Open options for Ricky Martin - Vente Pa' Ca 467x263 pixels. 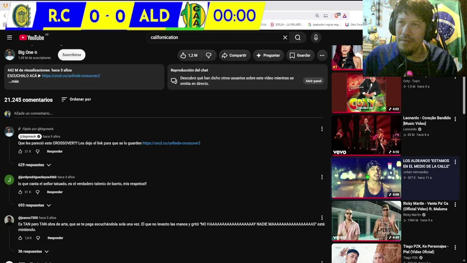coord(455,205)
